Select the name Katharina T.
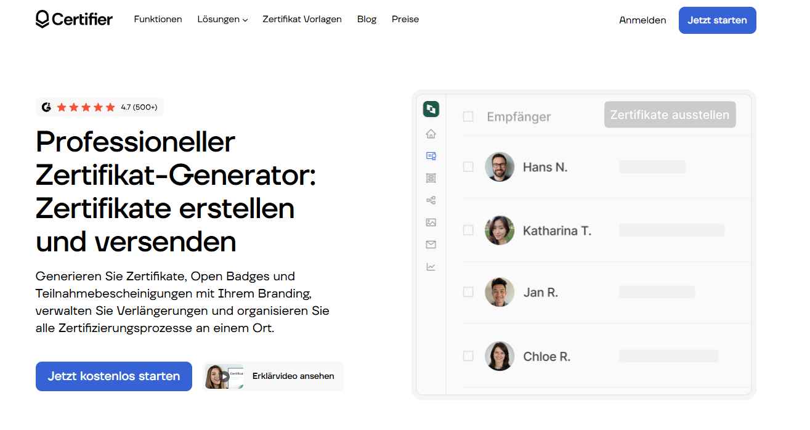The height and width of the screenshot is (430, 810). point(557,230)
